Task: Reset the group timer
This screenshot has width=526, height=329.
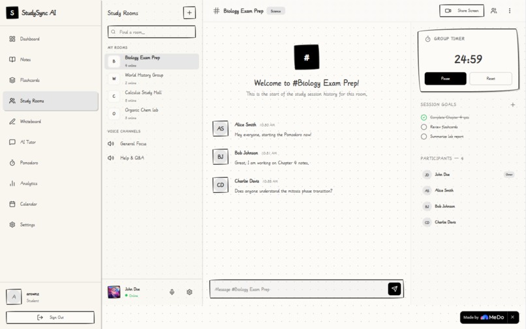Action: [x=491, y=79]
